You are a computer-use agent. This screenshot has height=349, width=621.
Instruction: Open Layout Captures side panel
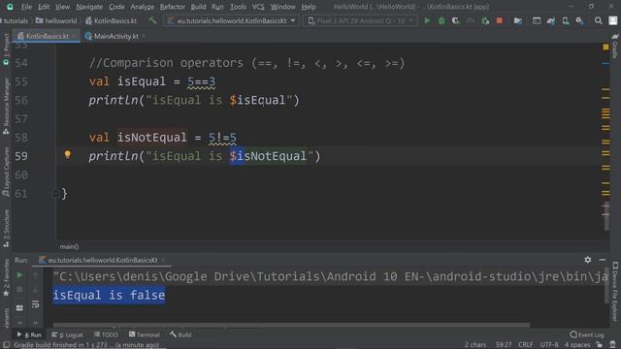point(6,172)
